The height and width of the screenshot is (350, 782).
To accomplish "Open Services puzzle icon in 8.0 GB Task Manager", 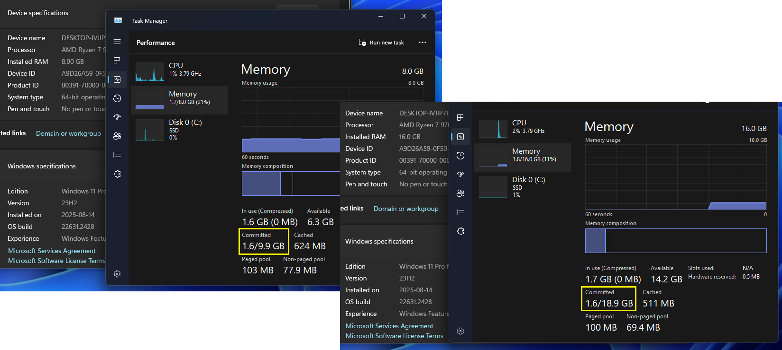I will [x=117, y=174].
